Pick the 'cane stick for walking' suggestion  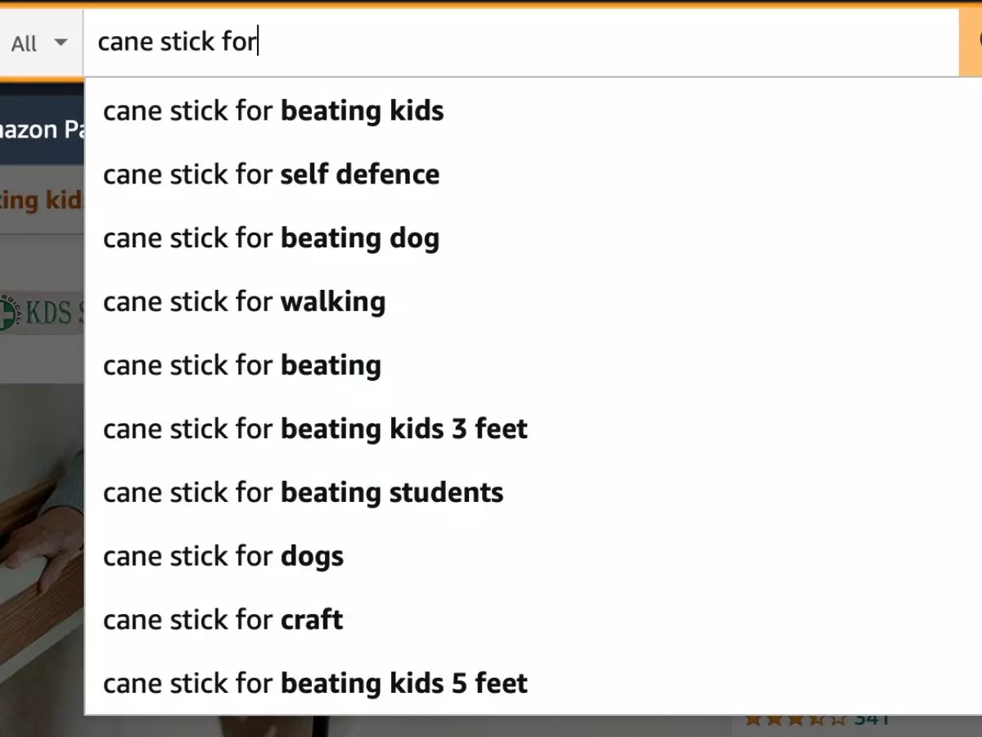pos(244,301)
